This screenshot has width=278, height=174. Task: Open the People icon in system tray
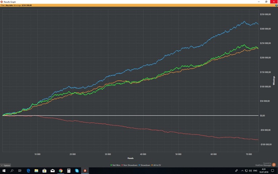[x=236, y=171]
